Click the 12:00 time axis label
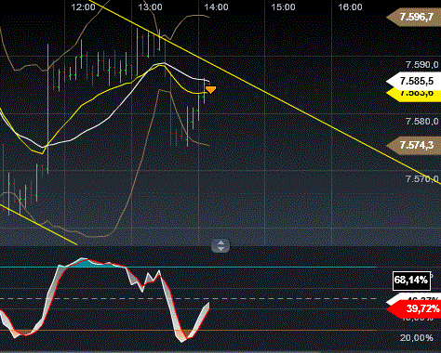 click(x=83, y=7)
